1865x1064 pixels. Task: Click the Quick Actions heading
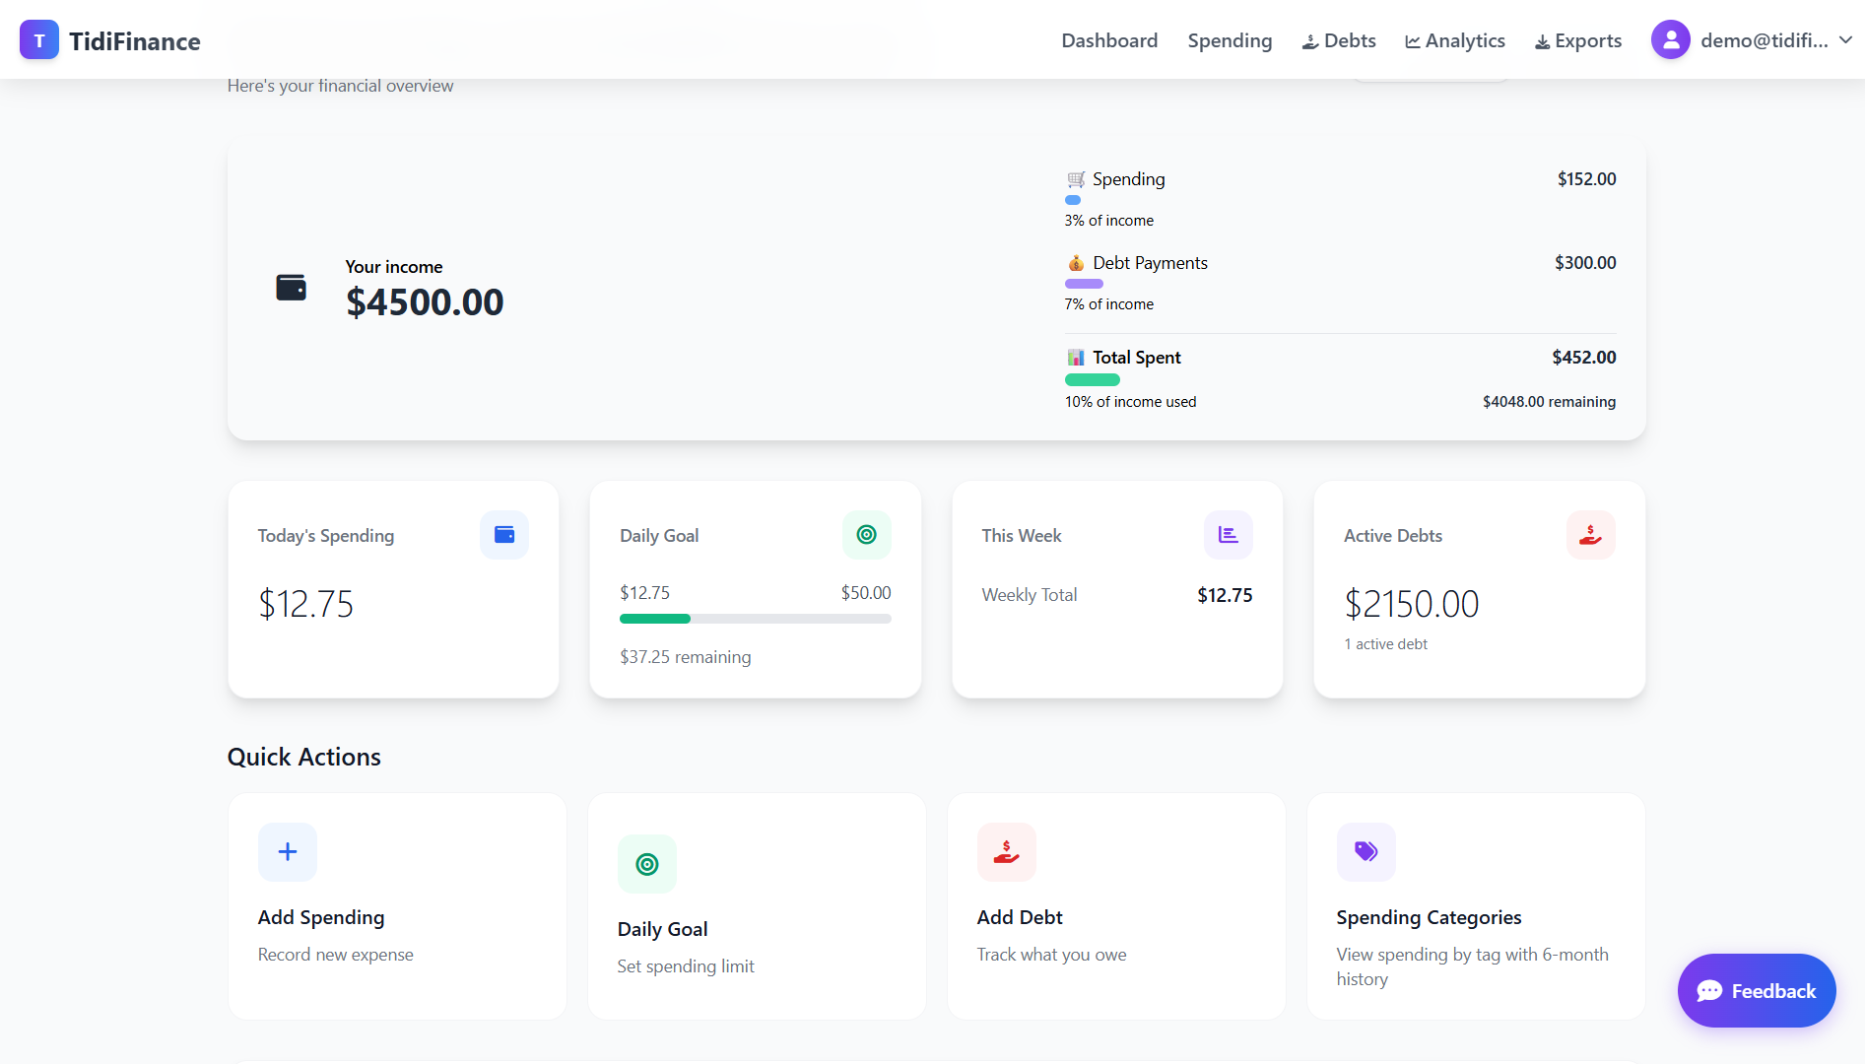click(304, 758)
